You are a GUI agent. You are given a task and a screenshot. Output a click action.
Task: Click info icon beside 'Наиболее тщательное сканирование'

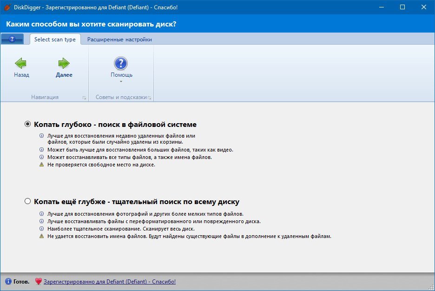[x=41, y=229]
